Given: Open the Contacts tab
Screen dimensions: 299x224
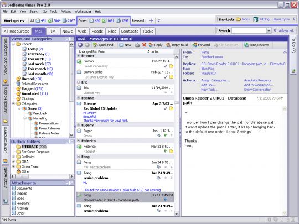Looking at the screenshot, I should click(130, 31).
